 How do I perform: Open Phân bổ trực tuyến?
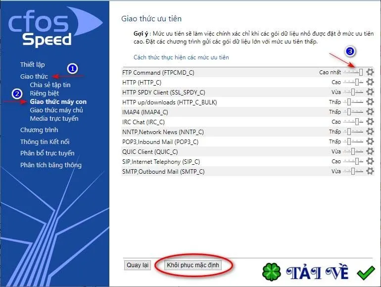[x=48, y=153]
